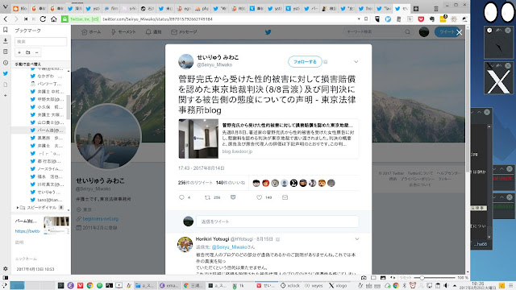Open Vivaldi settings gear icon
This screenshot has width=516, height=290.
coord(6,268)
